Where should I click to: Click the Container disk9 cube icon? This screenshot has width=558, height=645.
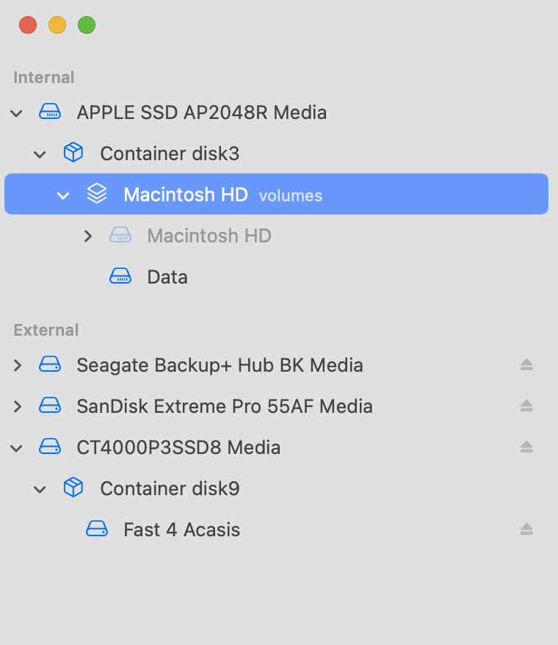coord(73,489)
